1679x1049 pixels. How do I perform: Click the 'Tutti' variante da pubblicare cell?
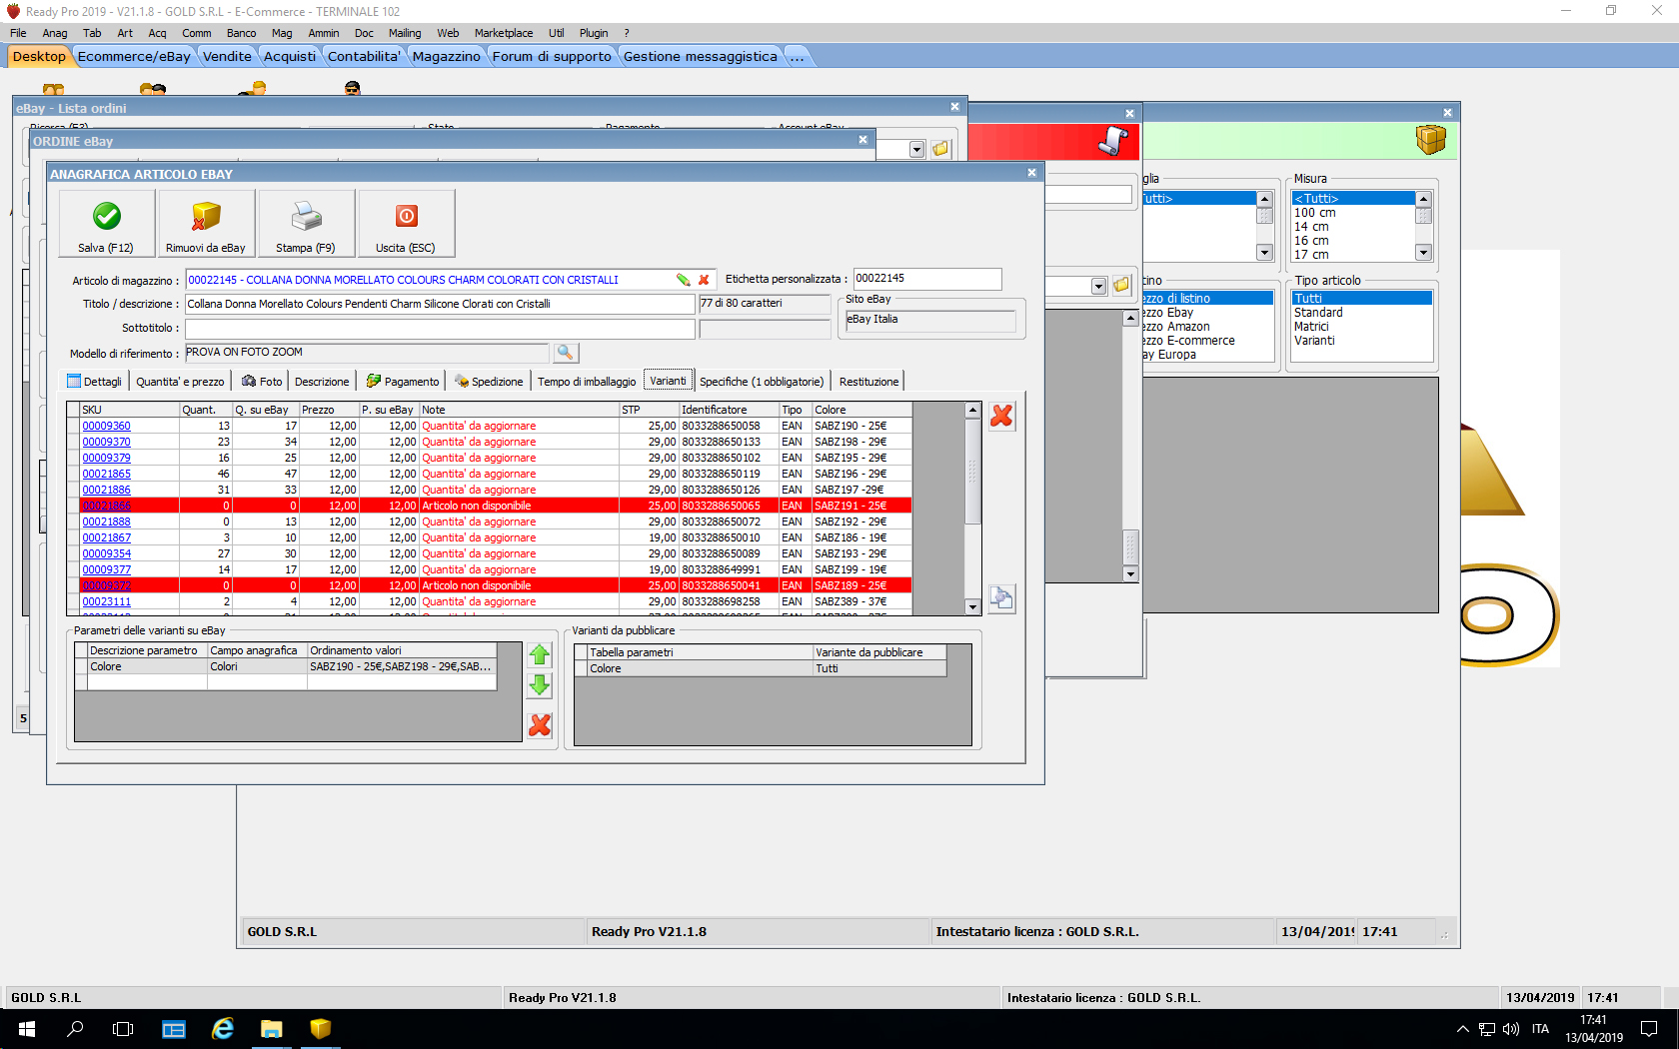click(x=879, y=668)
